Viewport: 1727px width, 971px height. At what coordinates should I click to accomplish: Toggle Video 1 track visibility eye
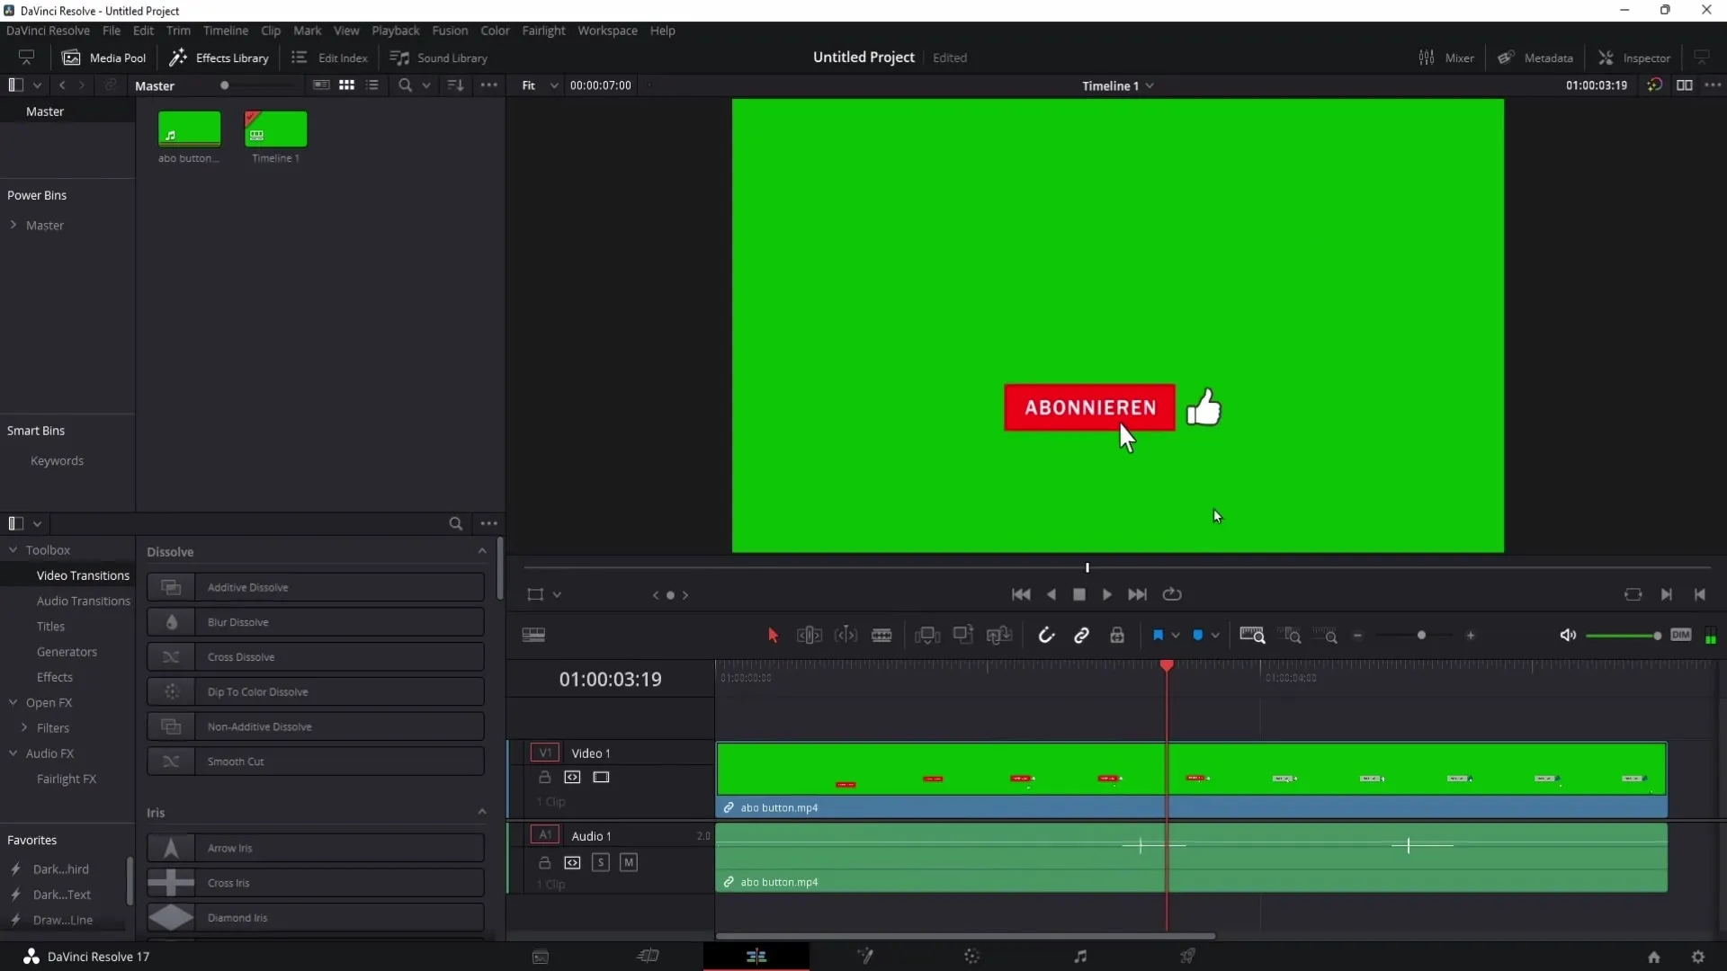(602, 777)
